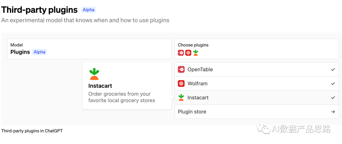Click the small Wolfram icon under Choose plugins
The width and height of the screenshot is (342, 144).
point(188,53)
